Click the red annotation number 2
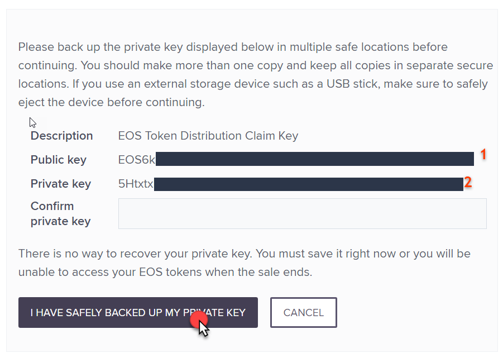This screenshot has width=503, height=353. click(x=468, y=182)
